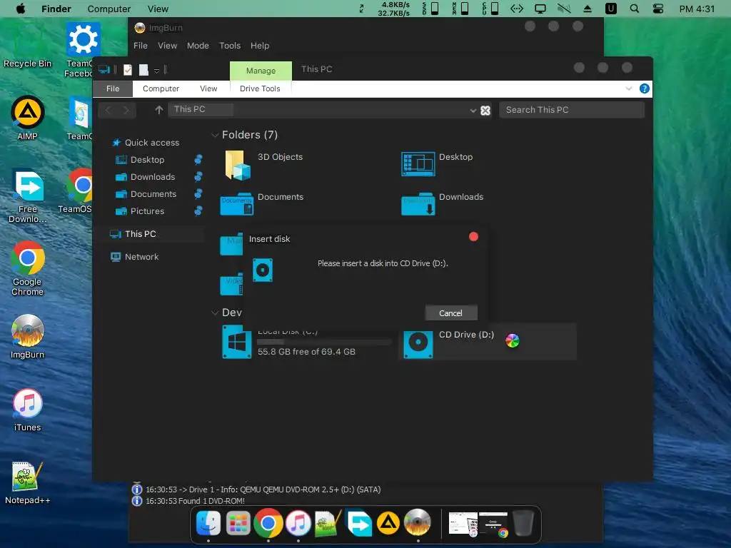Select the iTunes desktop shortcut
Screen dimensions: 731x548
28,409
